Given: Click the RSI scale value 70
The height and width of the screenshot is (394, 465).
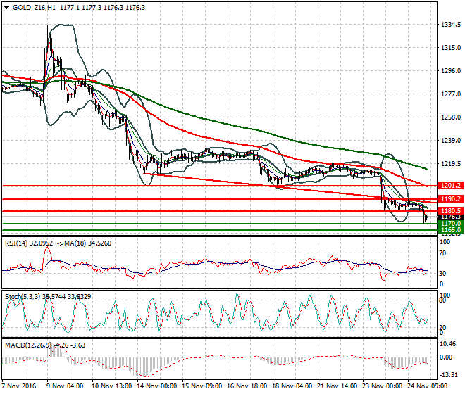Looking at the screenshot, I should [x=442, y=253].
